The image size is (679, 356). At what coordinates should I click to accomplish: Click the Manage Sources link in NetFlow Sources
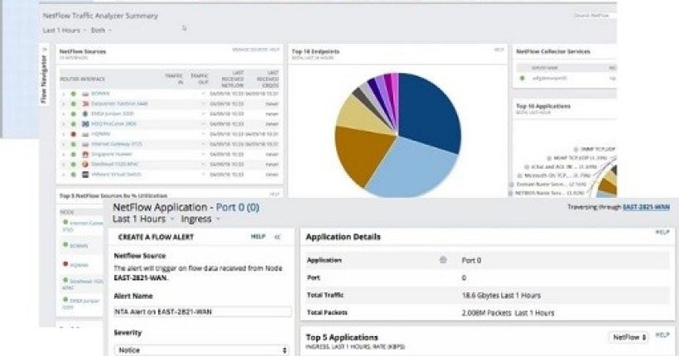tap(250, 50)
